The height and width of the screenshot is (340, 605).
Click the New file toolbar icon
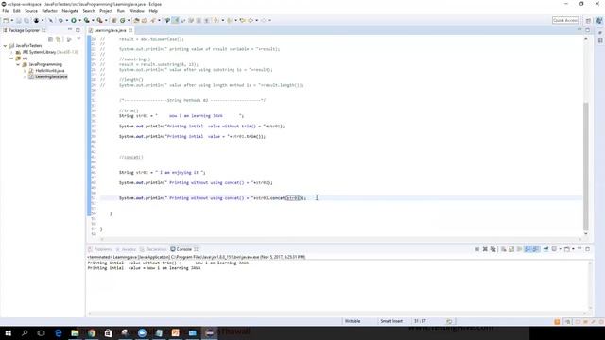(x=6, y=20)
